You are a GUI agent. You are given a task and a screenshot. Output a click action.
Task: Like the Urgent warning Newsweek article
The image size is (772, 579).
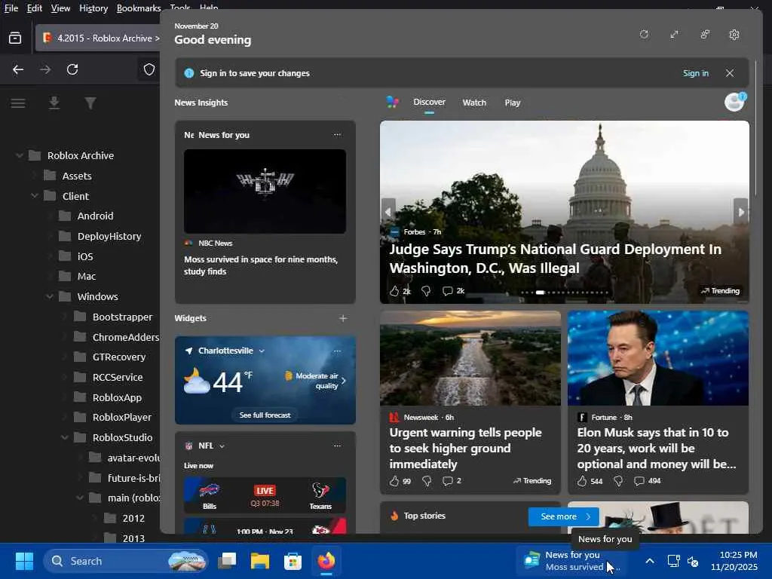point(394,481)
